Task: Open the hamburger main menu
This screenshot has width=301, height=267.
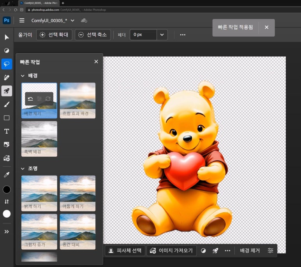Action: [22, 20]
